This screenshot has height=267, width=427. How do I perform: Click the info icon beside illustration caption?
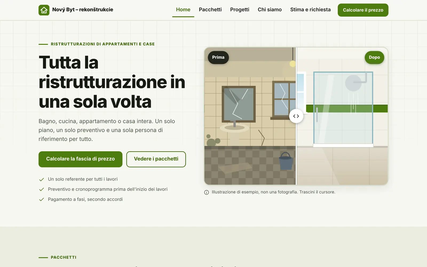tap(206, 192)
